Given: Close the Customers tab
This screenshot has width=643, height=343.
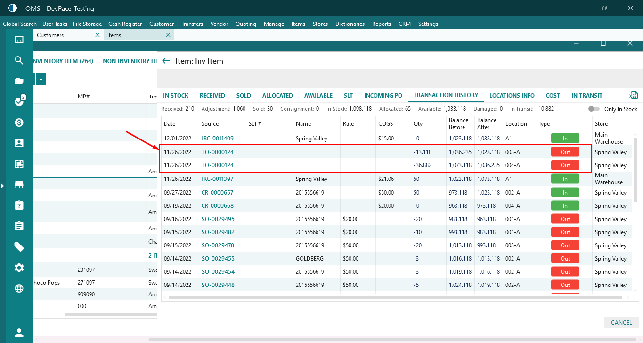Looking at the screenshot, I should 98,35.
